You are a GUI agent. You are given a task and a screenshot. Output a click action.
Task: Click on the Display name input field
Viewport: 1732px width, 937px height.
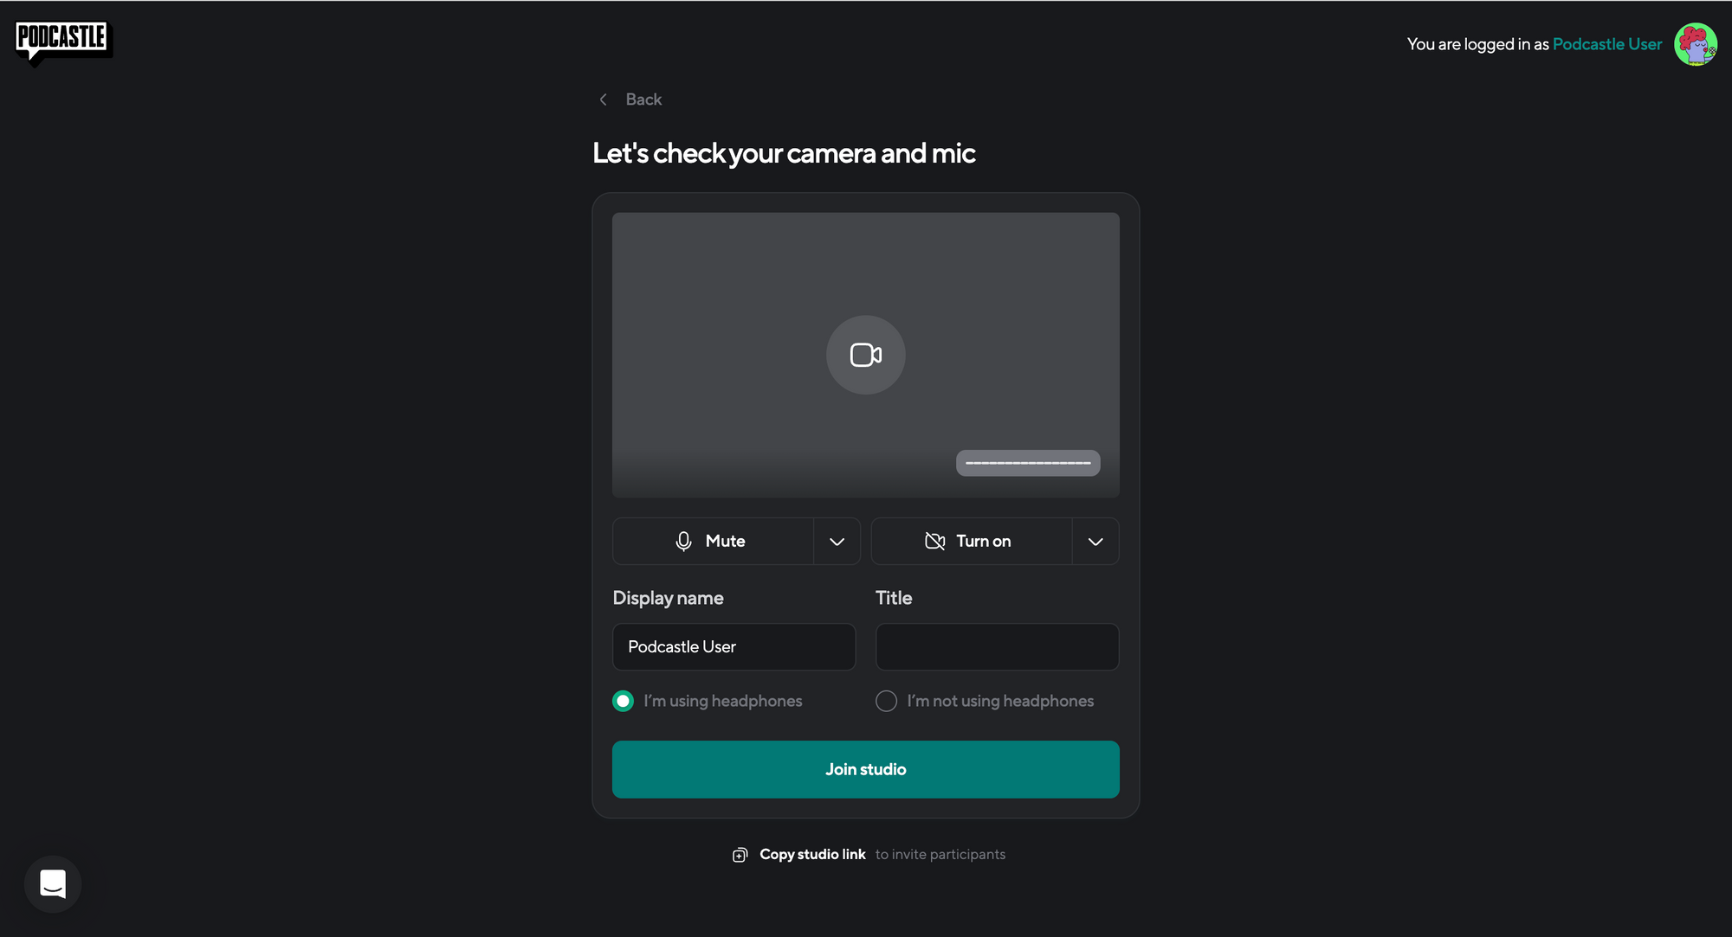[734, 646]
